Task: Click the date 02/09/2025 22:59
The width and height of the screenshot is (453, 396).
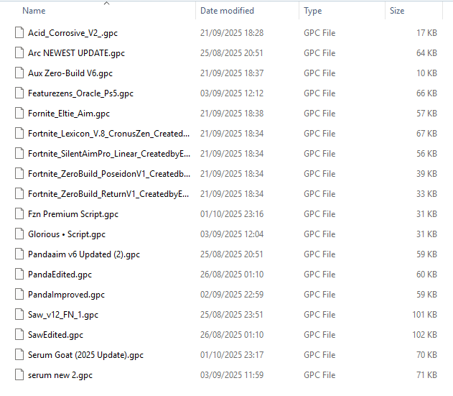Action: pos(232,294)
